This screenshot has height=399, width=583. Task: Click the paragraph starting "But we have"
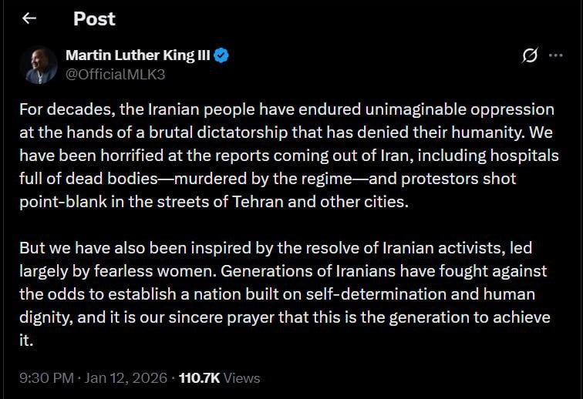(x=285, y=294)
